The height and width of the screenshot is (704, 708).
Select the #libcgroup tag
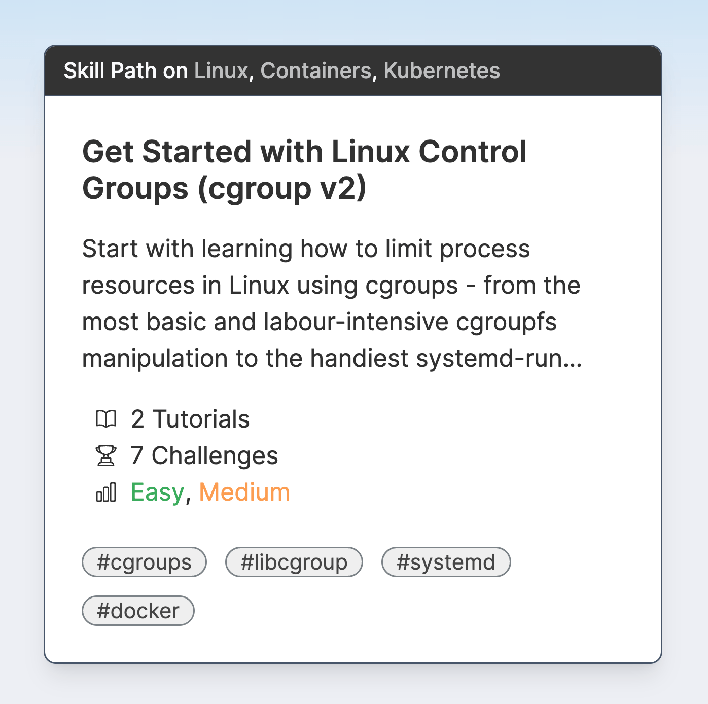pos(294,562)
